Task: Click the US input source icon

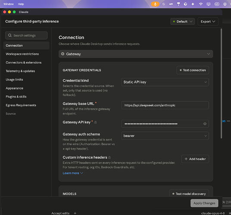Action: tap(217, 4)
